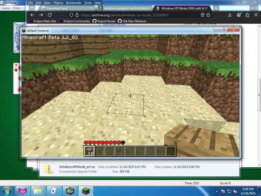Close the windows-program-archive tab
Screen dimensions: 261x196
[x=149, y=8]
